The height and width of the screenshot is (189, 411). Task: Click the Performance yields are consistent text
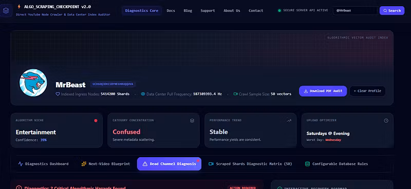coord(235,140)
